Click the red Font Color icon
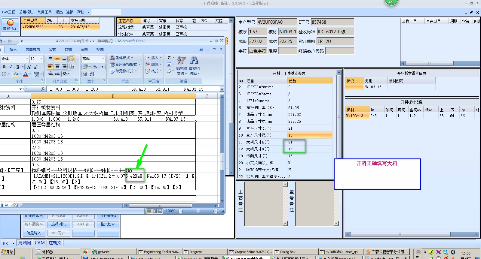481x259 pixels. [26, 74]
